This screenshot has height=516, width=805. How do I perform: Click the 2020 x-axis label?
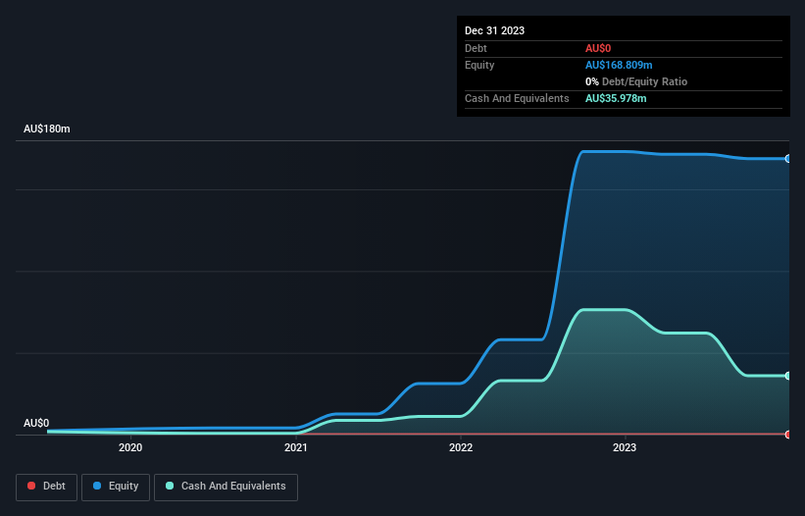tap(130, 447)
